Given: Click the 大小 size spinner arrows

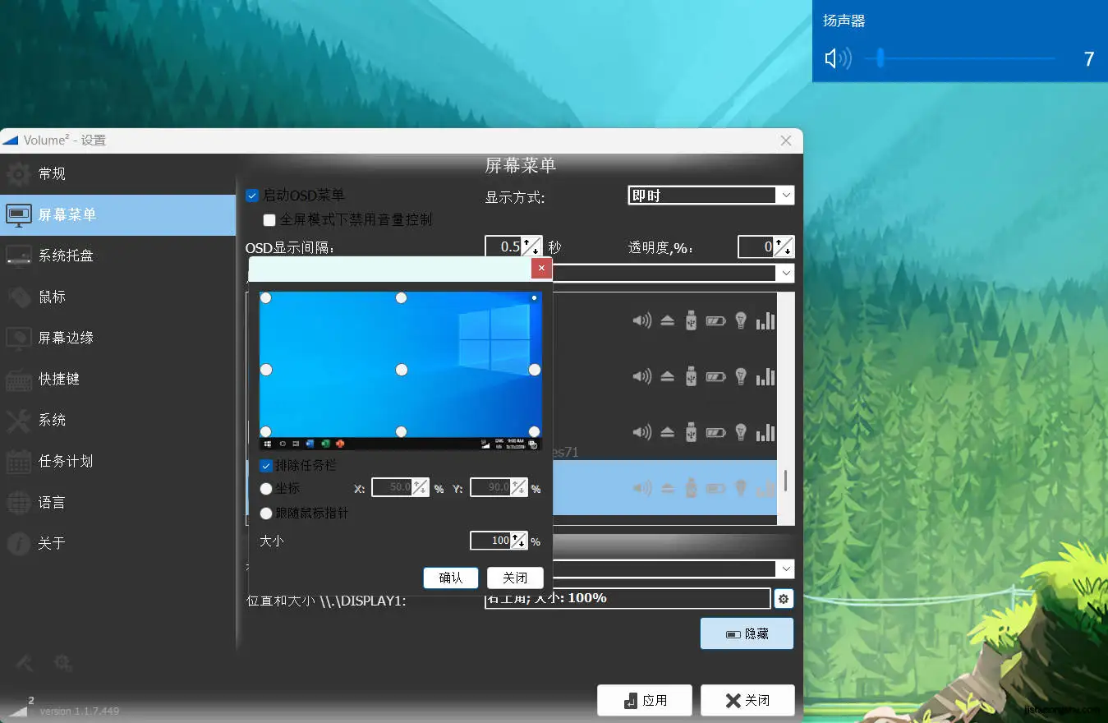Looking at the screenshot, I should [518, 541].
